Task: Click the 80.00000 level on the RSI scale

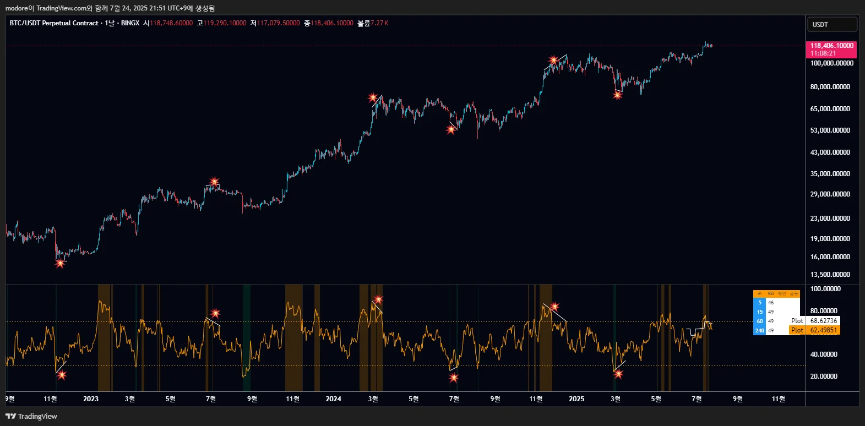Action: pos(825,311)
